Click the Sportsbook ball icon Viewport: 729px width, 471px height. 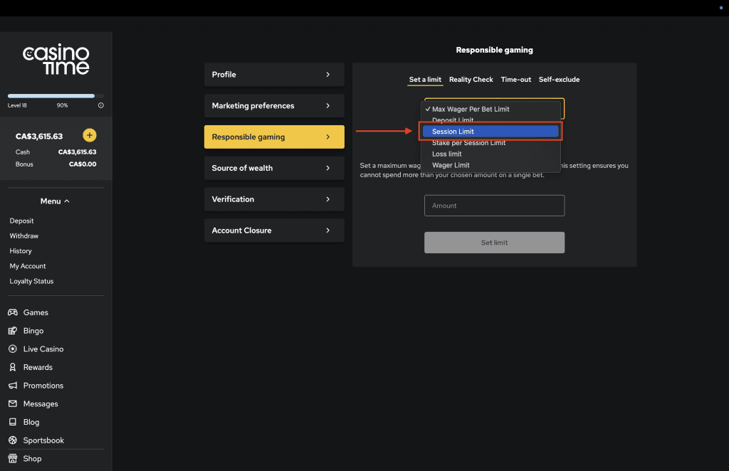(x=13, y=440)
